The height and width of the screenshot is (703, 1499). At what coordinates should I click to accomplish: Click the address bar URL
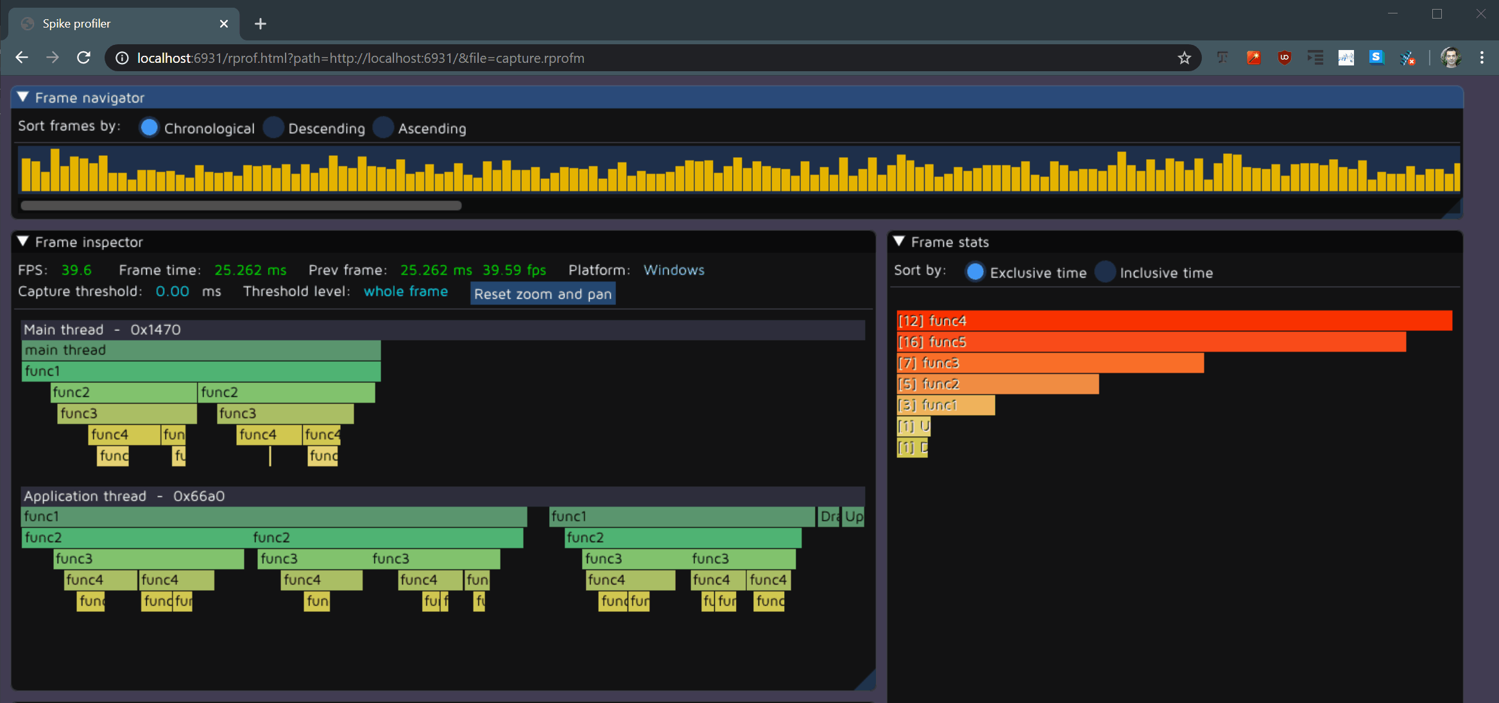point(361,58)
